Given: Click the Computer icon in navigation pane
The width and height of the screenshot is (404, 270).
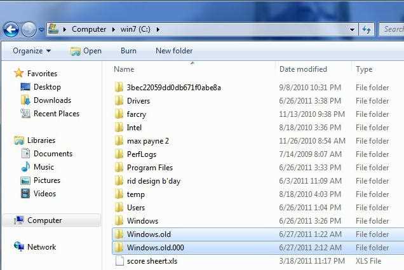Looking at the screenshot, I should 19,220.
